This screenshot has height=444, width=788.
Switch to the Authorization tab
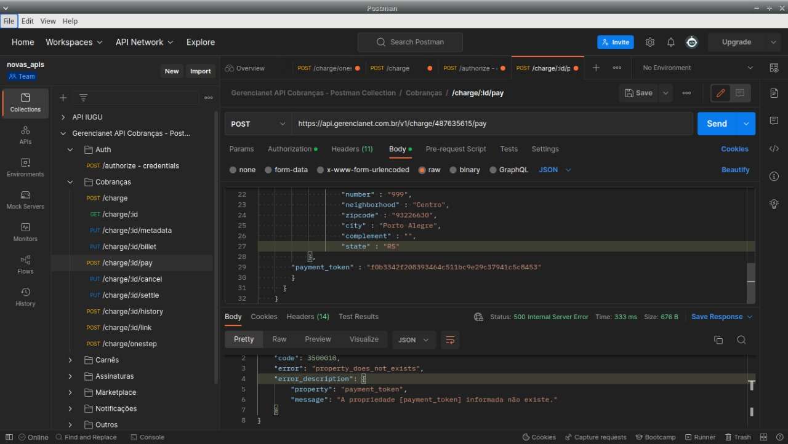tap(292, 149)
